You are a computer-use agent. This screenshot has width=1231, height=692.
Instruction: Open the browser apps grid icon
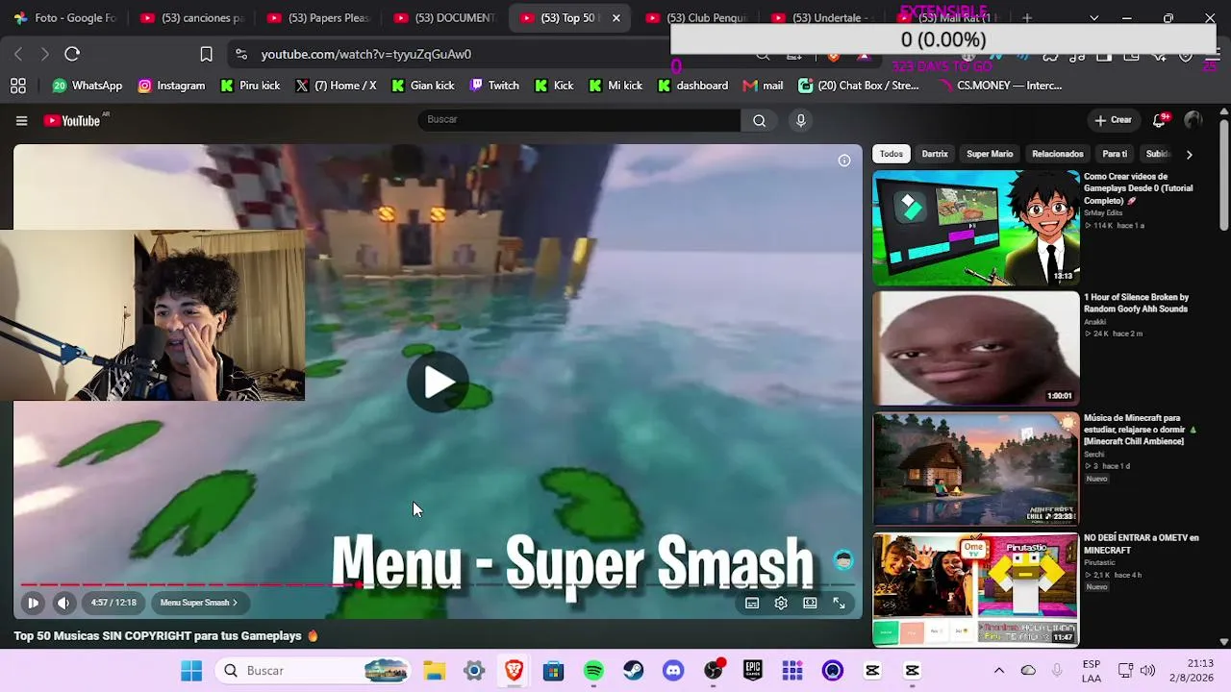pos(18,86)
